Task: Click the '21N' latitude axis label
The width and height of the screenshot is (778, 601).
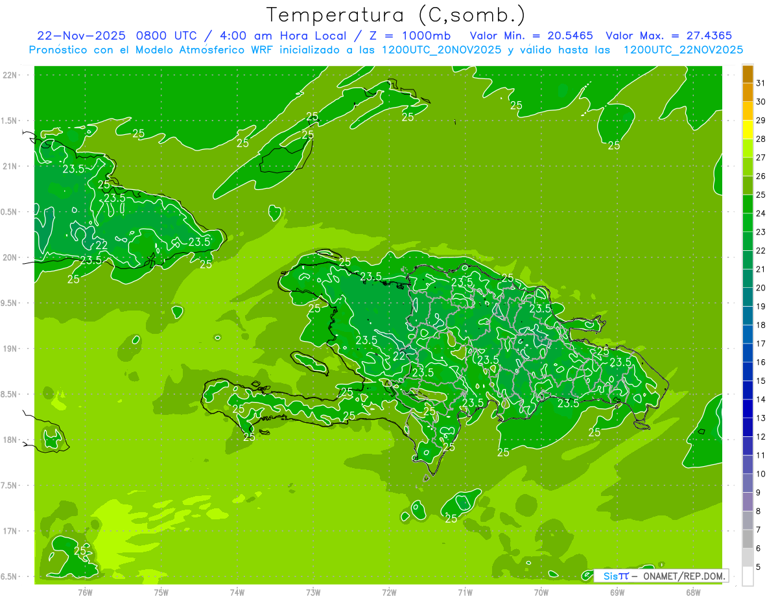Action: pyautogui.click(x=10, y=166)
